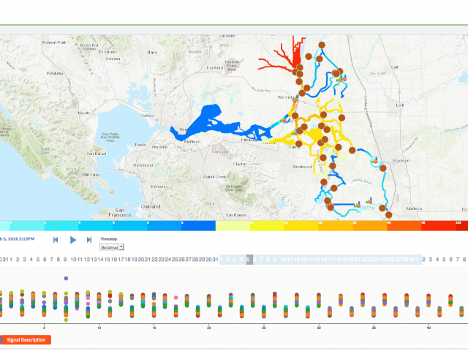Click the 'Manteca' map label
Viewport: 468px width, 351px height.
coord(414,208)
